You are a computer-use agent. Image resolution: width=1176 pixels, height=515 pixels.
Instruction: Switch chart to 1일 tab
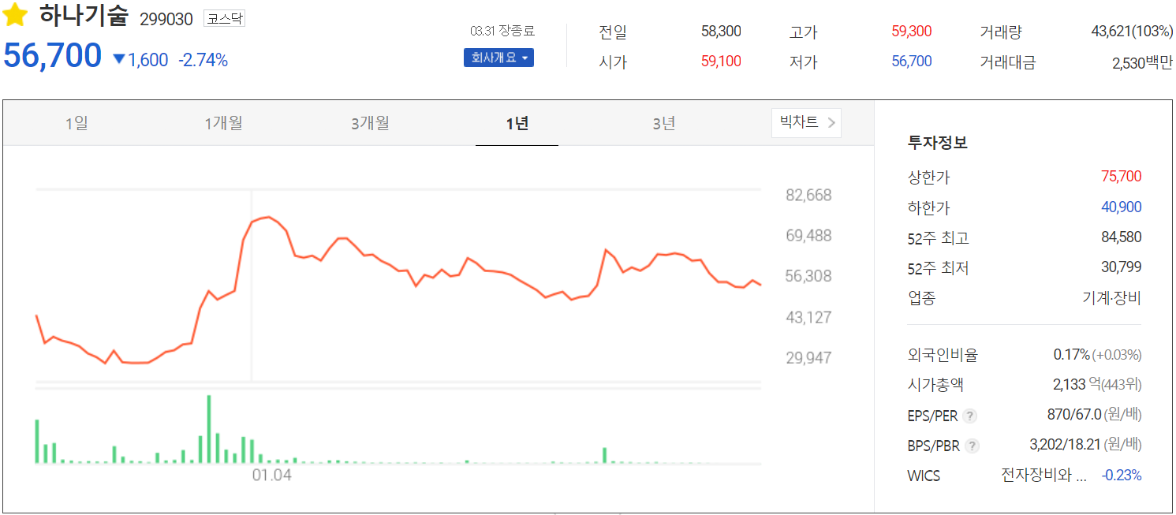pyautogui.click(x=77, y=123)
